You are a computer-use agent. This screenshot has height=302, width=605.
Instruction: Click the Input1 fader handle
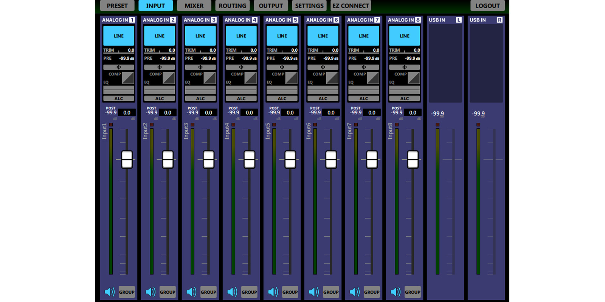coord(127,159)
